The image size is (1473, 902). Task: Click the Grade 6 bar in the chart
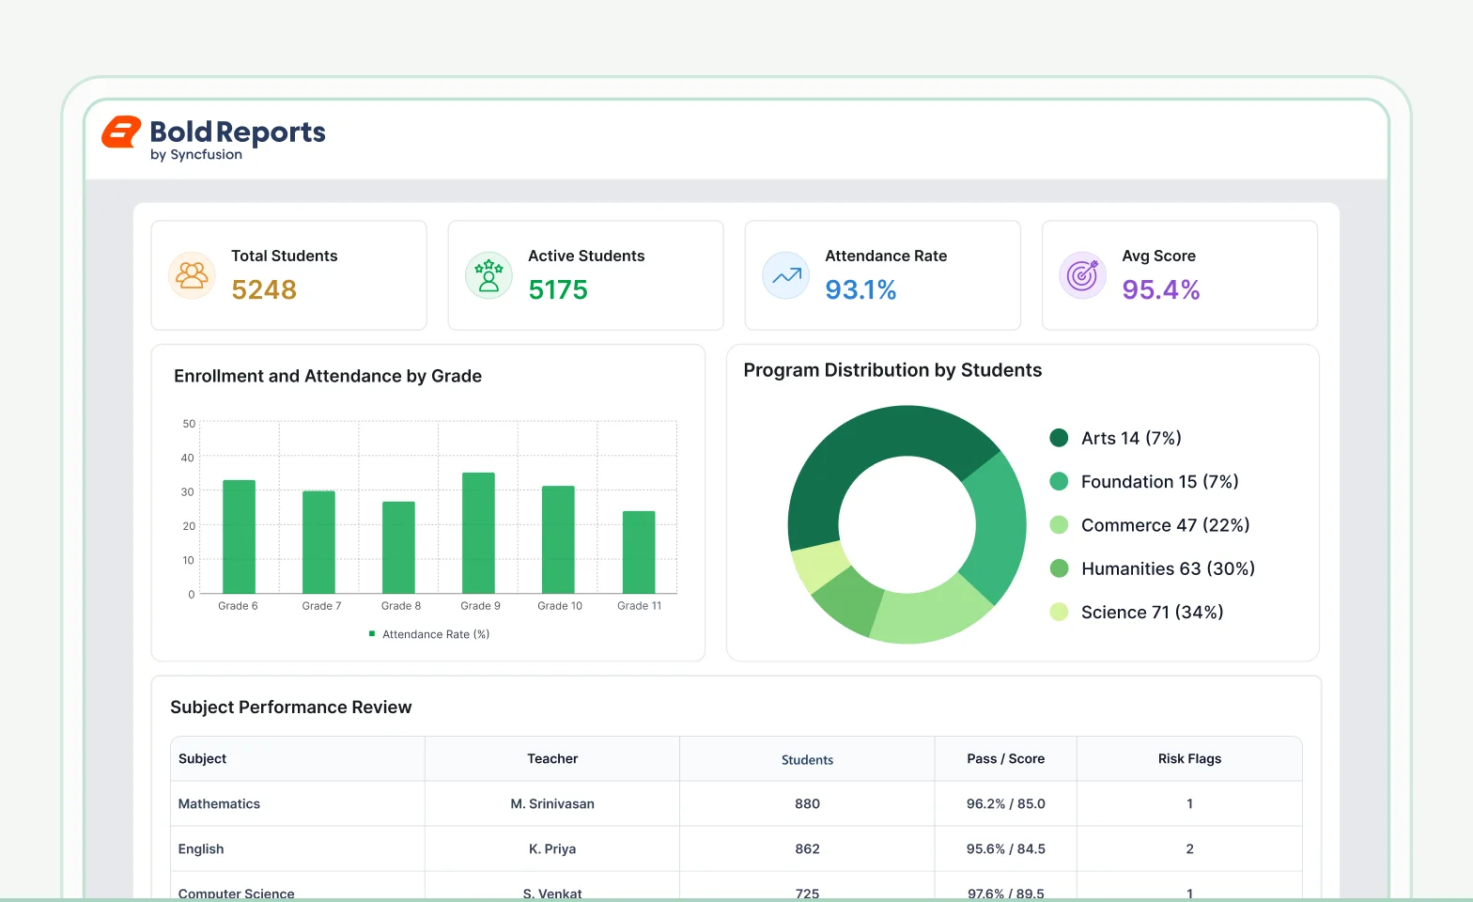coord(239,537)
